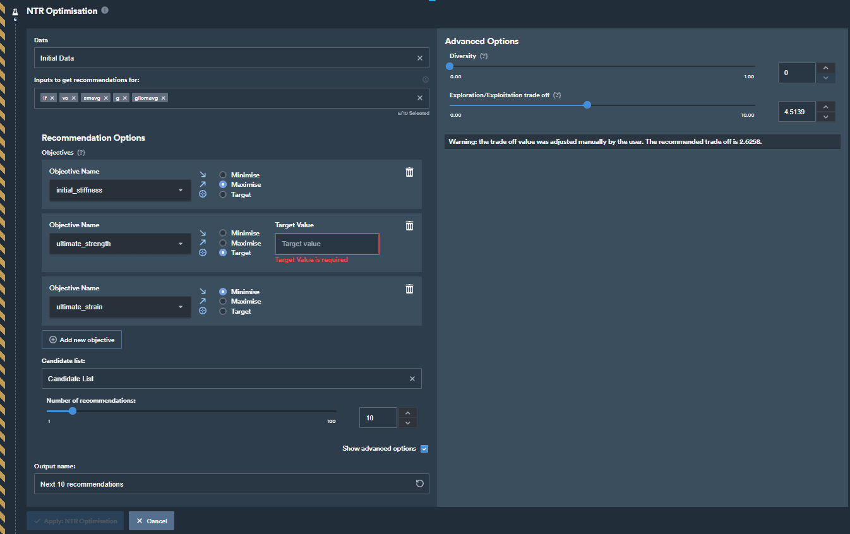Image resolution: width=850 pixels, height=534 pixels.
Task: Click the minimise arrow icon for ultimate_strength
Action: pyautogui.click(x=203, y=233)
